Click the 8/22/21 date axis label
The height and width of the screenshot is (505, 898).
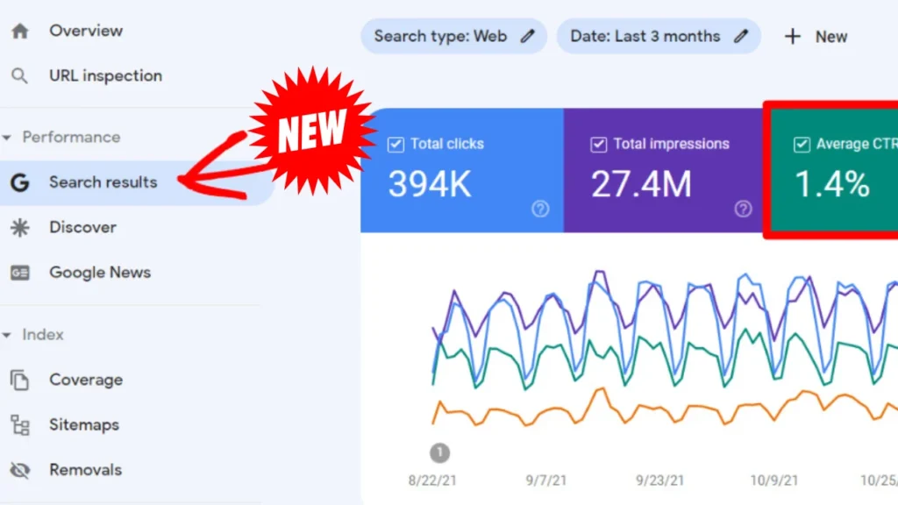pyautogui.click(x=432, y=480)
